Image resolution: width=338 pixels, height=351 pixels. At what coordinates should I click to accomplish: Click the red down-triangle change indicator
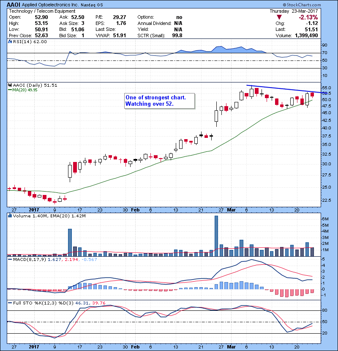[279, 17]
